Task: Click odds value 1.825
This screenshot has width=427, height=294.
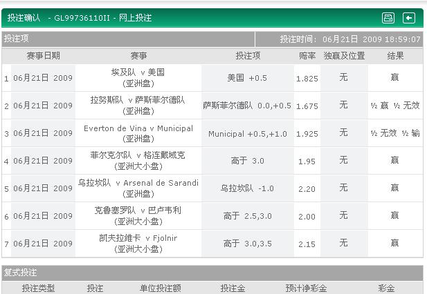Action: tap(307, 79)
